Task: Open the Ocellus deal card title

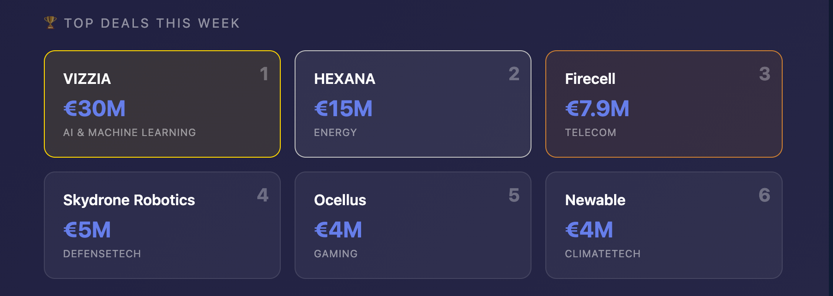Action: [340, 200]
